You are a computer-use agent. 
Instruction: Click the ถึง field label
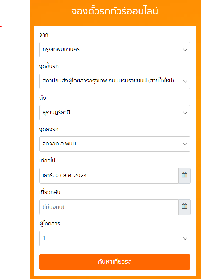click(43, 98)
